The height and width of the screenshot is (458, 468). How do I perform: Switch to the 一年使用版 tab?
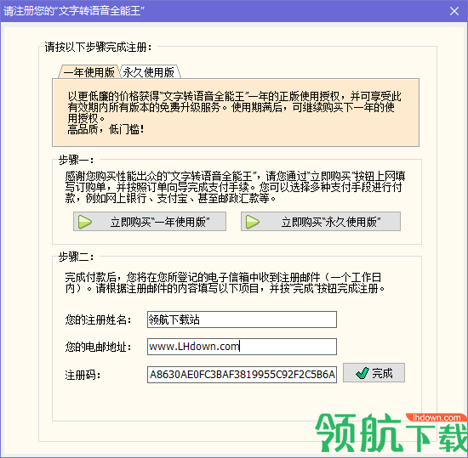pyautogui.click(x=89, y=72)
